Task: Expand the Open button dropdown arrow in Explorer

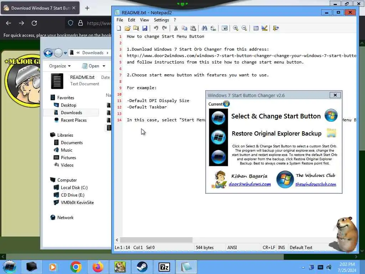Action: click(x=104, y=66)
